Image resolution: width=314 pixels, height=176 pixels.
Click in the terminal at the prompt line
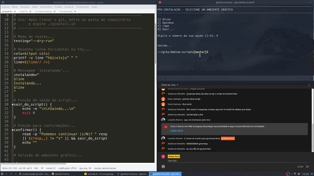pyautogui.click(x=183, y=52)
